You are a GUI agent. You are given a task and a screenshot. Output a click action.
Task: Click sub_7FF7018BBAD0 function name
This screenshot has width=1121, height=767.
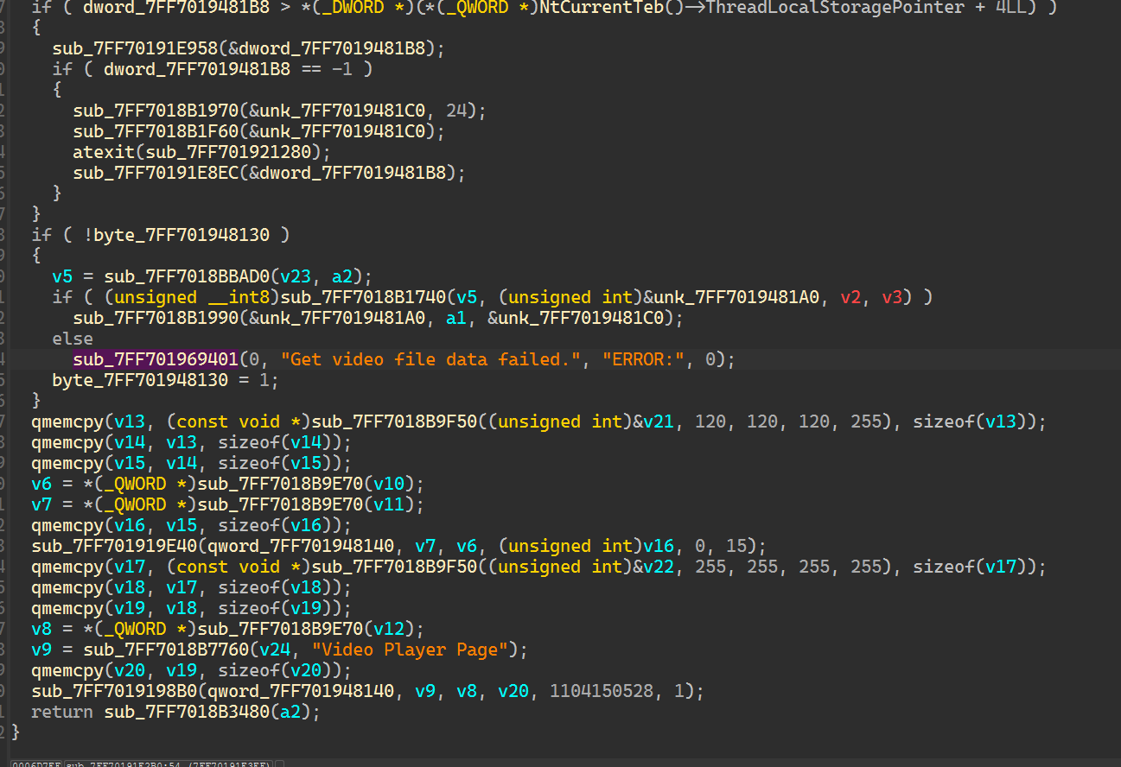coord(187,276)
